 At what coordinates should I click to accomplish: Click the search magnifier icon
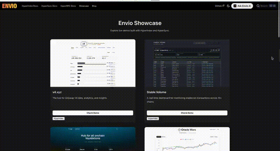(x=258, y=6)
